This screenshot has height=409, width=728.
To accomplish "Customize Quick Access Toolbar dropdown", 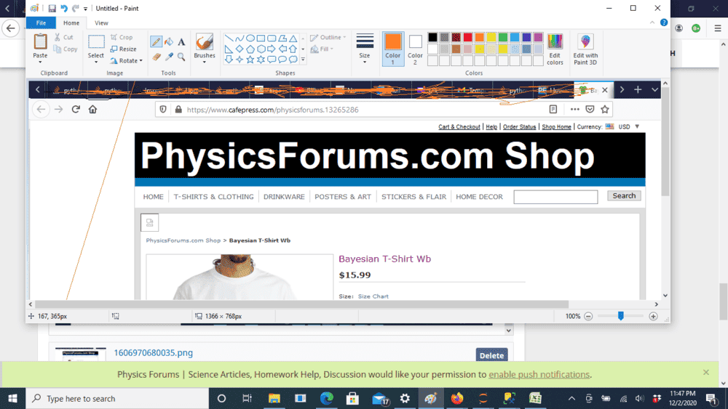I will [x=85, y=8].
